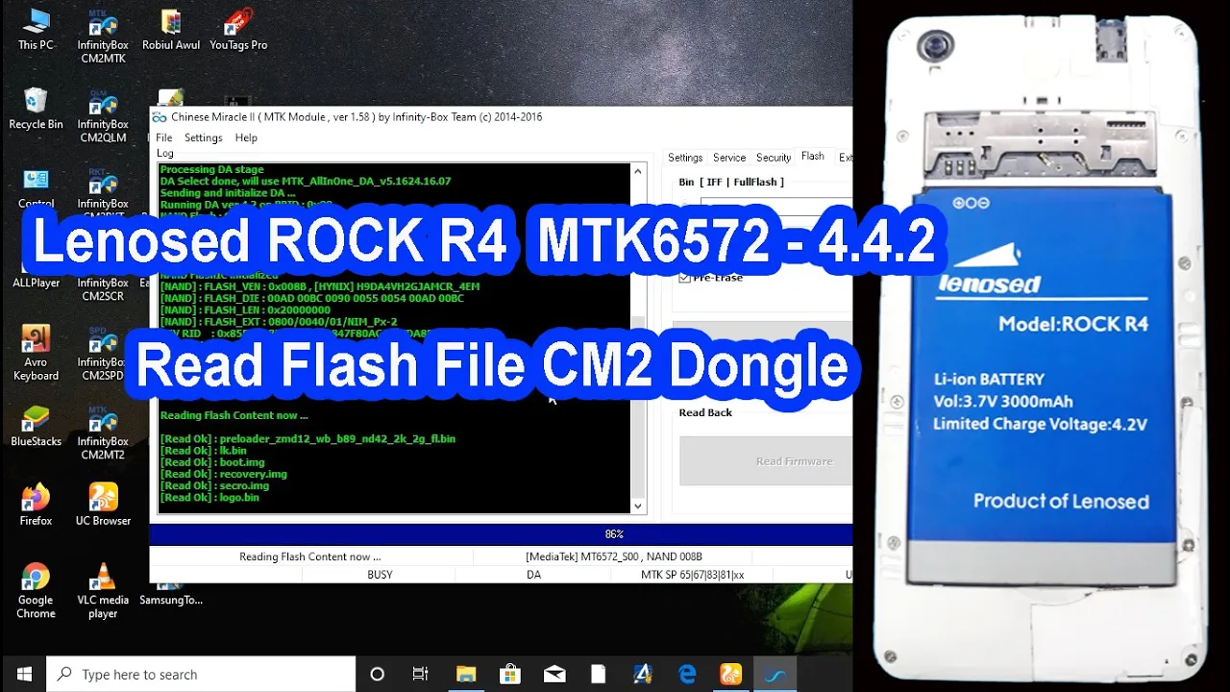Open Cortana circle on taskbar
Image resolution: width=1230 pixels, height=692 pixels.
point(377,674)
